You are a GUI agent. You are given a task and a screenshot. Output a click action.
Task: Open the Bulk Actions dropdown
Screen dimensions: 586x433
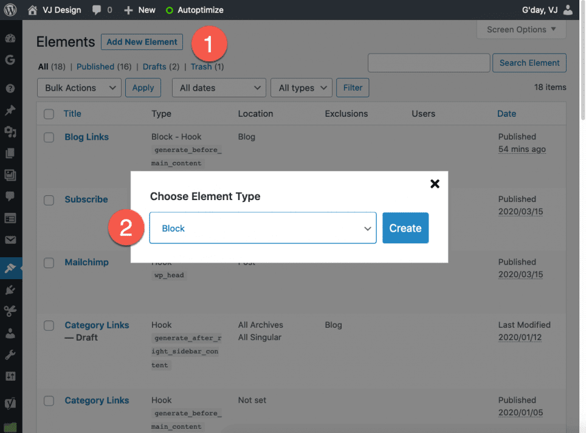point(78,88)
